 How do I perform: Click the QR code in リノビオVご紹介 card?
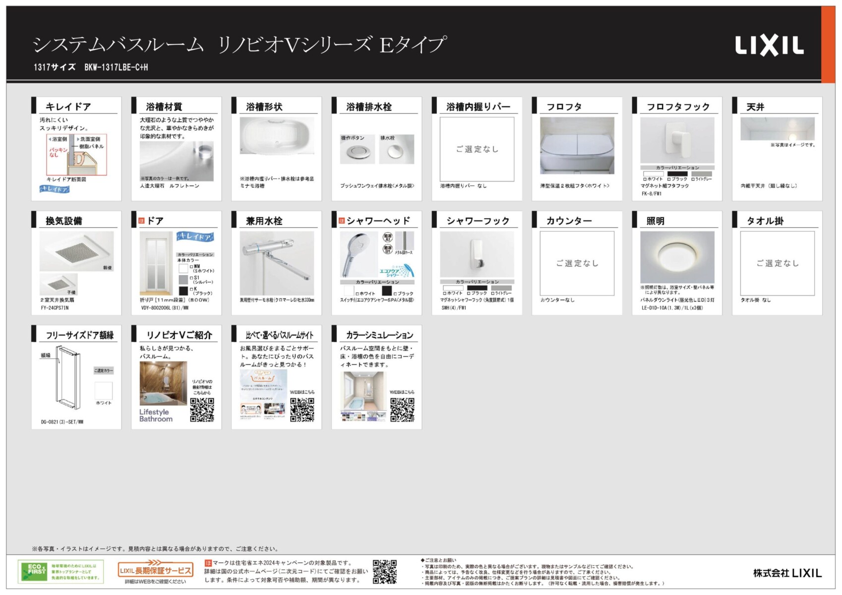click(202, 410)
